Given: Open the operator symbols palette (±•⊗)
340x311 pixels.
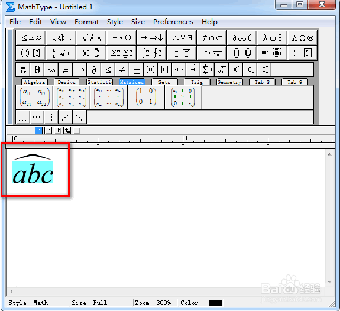Looking at the screenshot, I should point(121,38).
